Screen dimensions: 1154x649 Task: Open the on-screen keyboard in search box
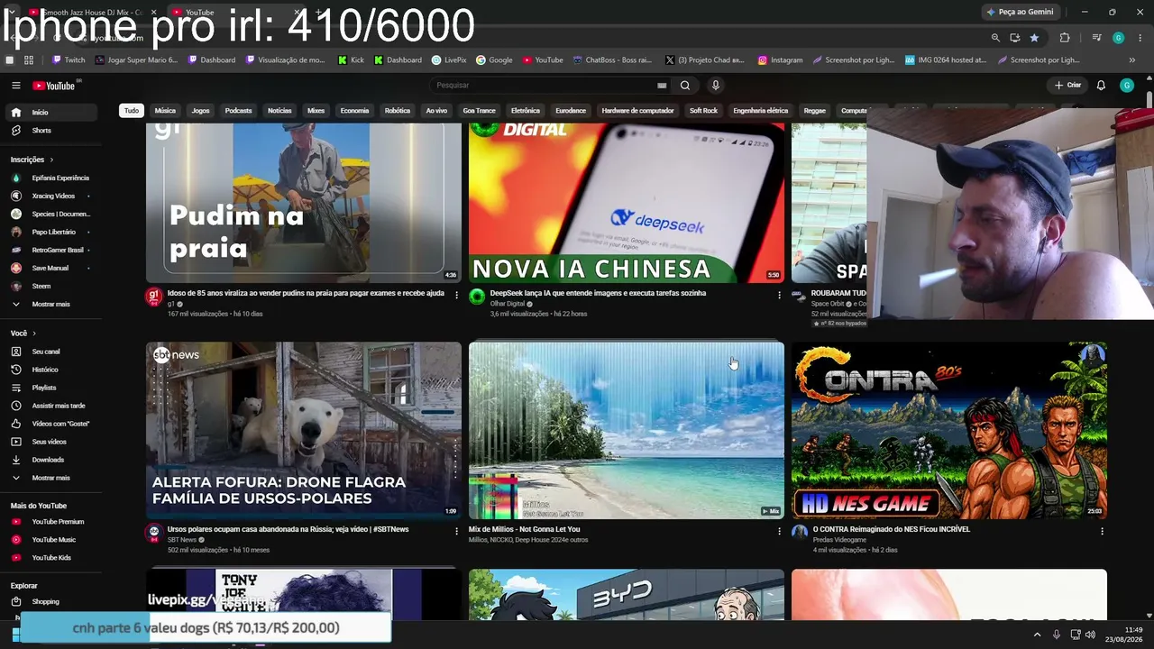click(x=662, y=86)
